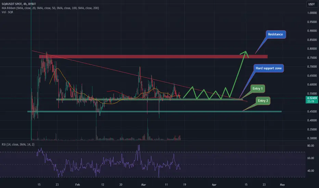Select the Entry 1 callout label

point(257,89)
